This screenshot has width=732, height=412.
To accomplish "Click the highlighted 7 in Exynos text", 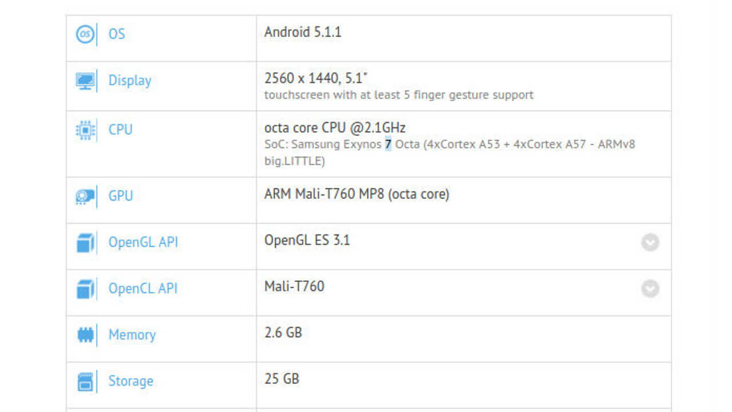I will point(388,144).
